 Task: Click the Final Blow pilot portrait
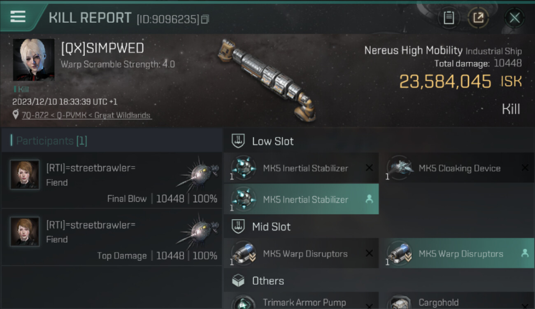[25, 175]
